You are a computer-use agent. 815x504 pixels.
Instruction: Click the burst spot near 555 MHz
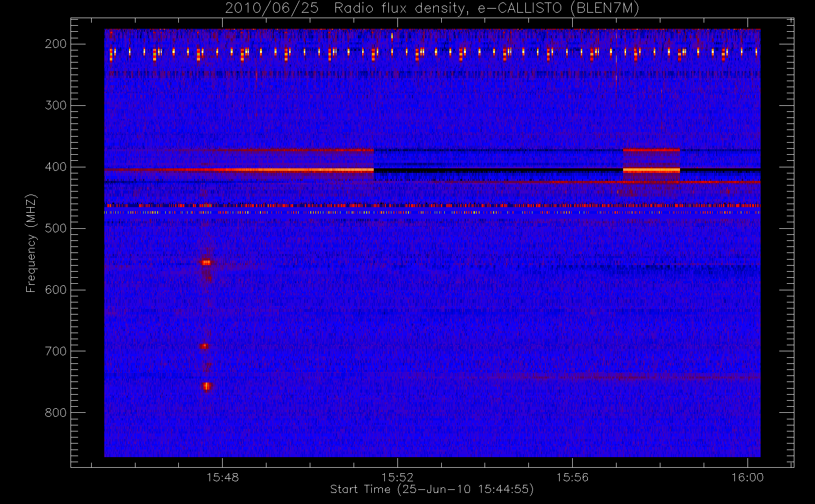(206, 262)
